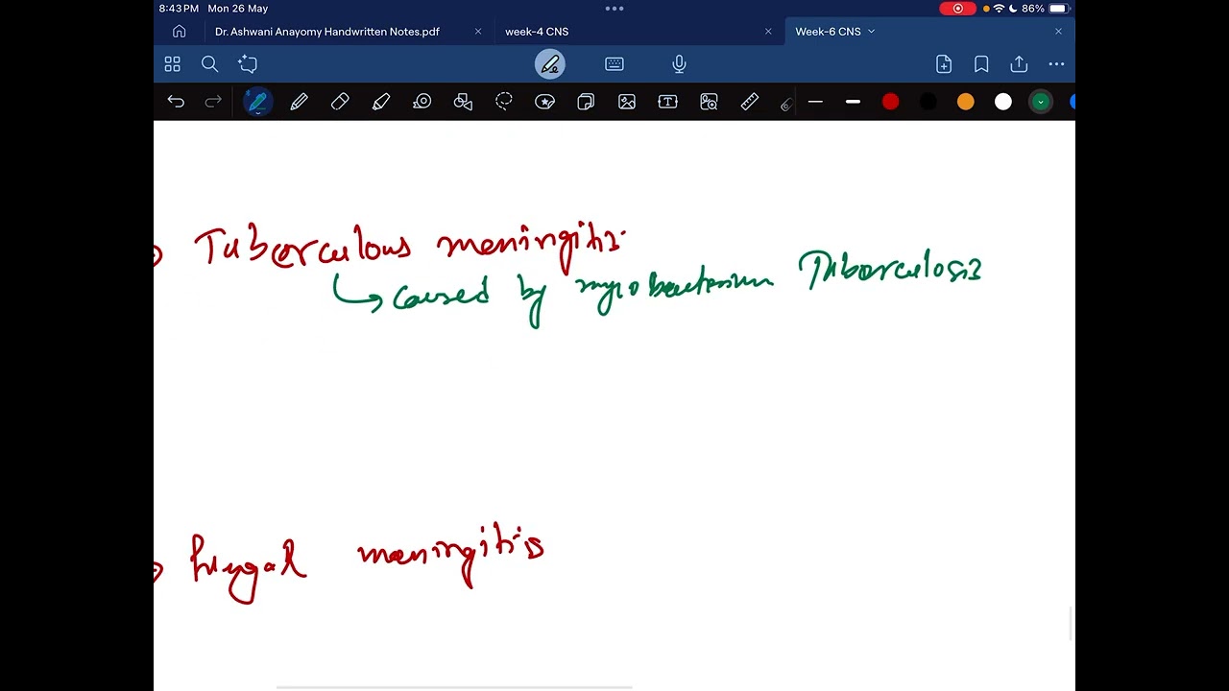Select the lasso selection tool
1229x691 pixels.
pyautogui.click(x=504, y=102)
